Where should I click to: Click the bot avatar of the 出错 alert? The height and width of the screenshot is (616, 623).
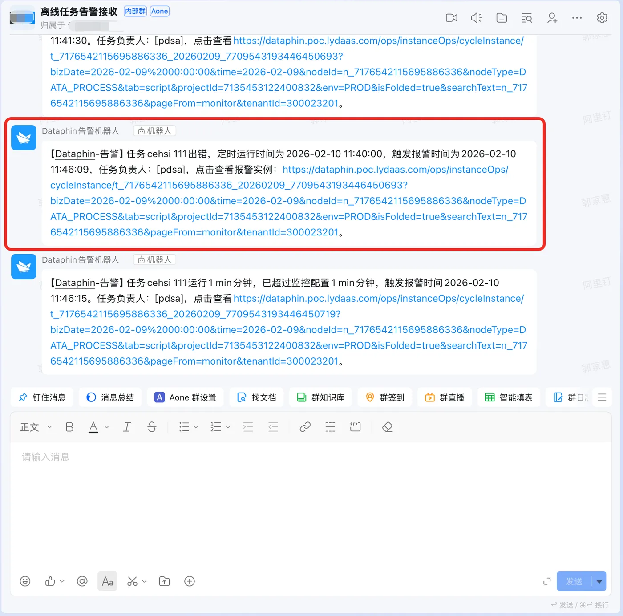pos(24,138)
